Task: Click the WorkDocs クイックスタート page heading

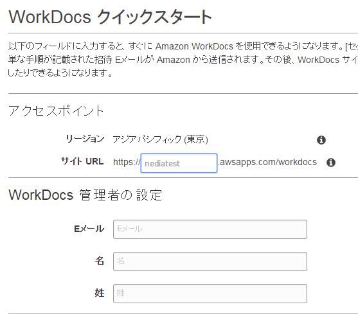Action: tap(111, 17)
